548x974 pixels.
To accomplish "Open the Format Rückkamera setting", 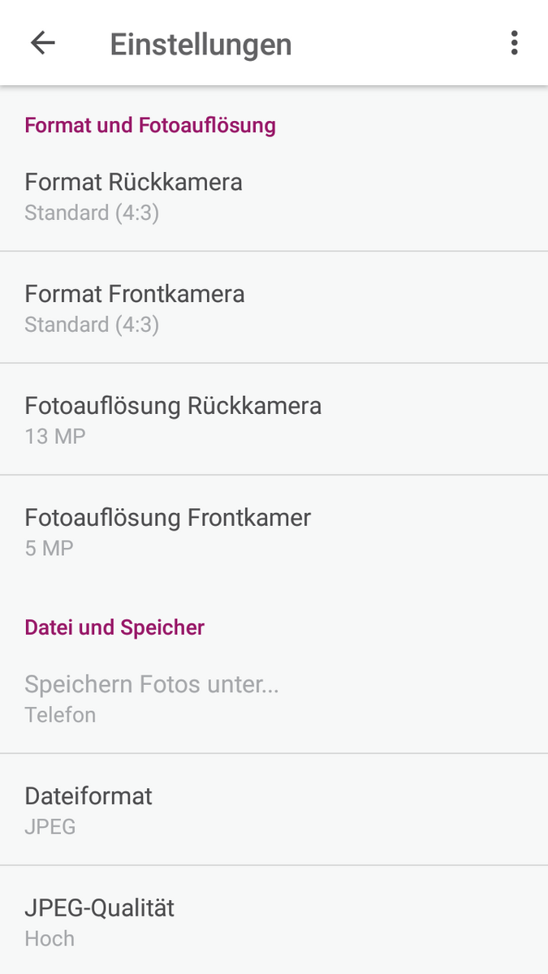I will [274, 196].
